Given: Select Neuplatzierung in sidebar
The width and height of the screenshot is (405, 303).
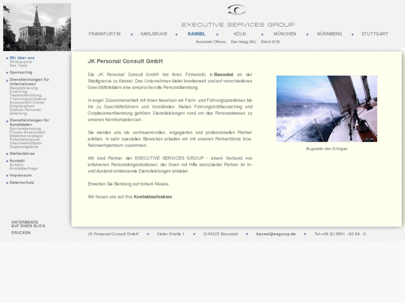Looking at the screenshot, I should coord(23,88).
